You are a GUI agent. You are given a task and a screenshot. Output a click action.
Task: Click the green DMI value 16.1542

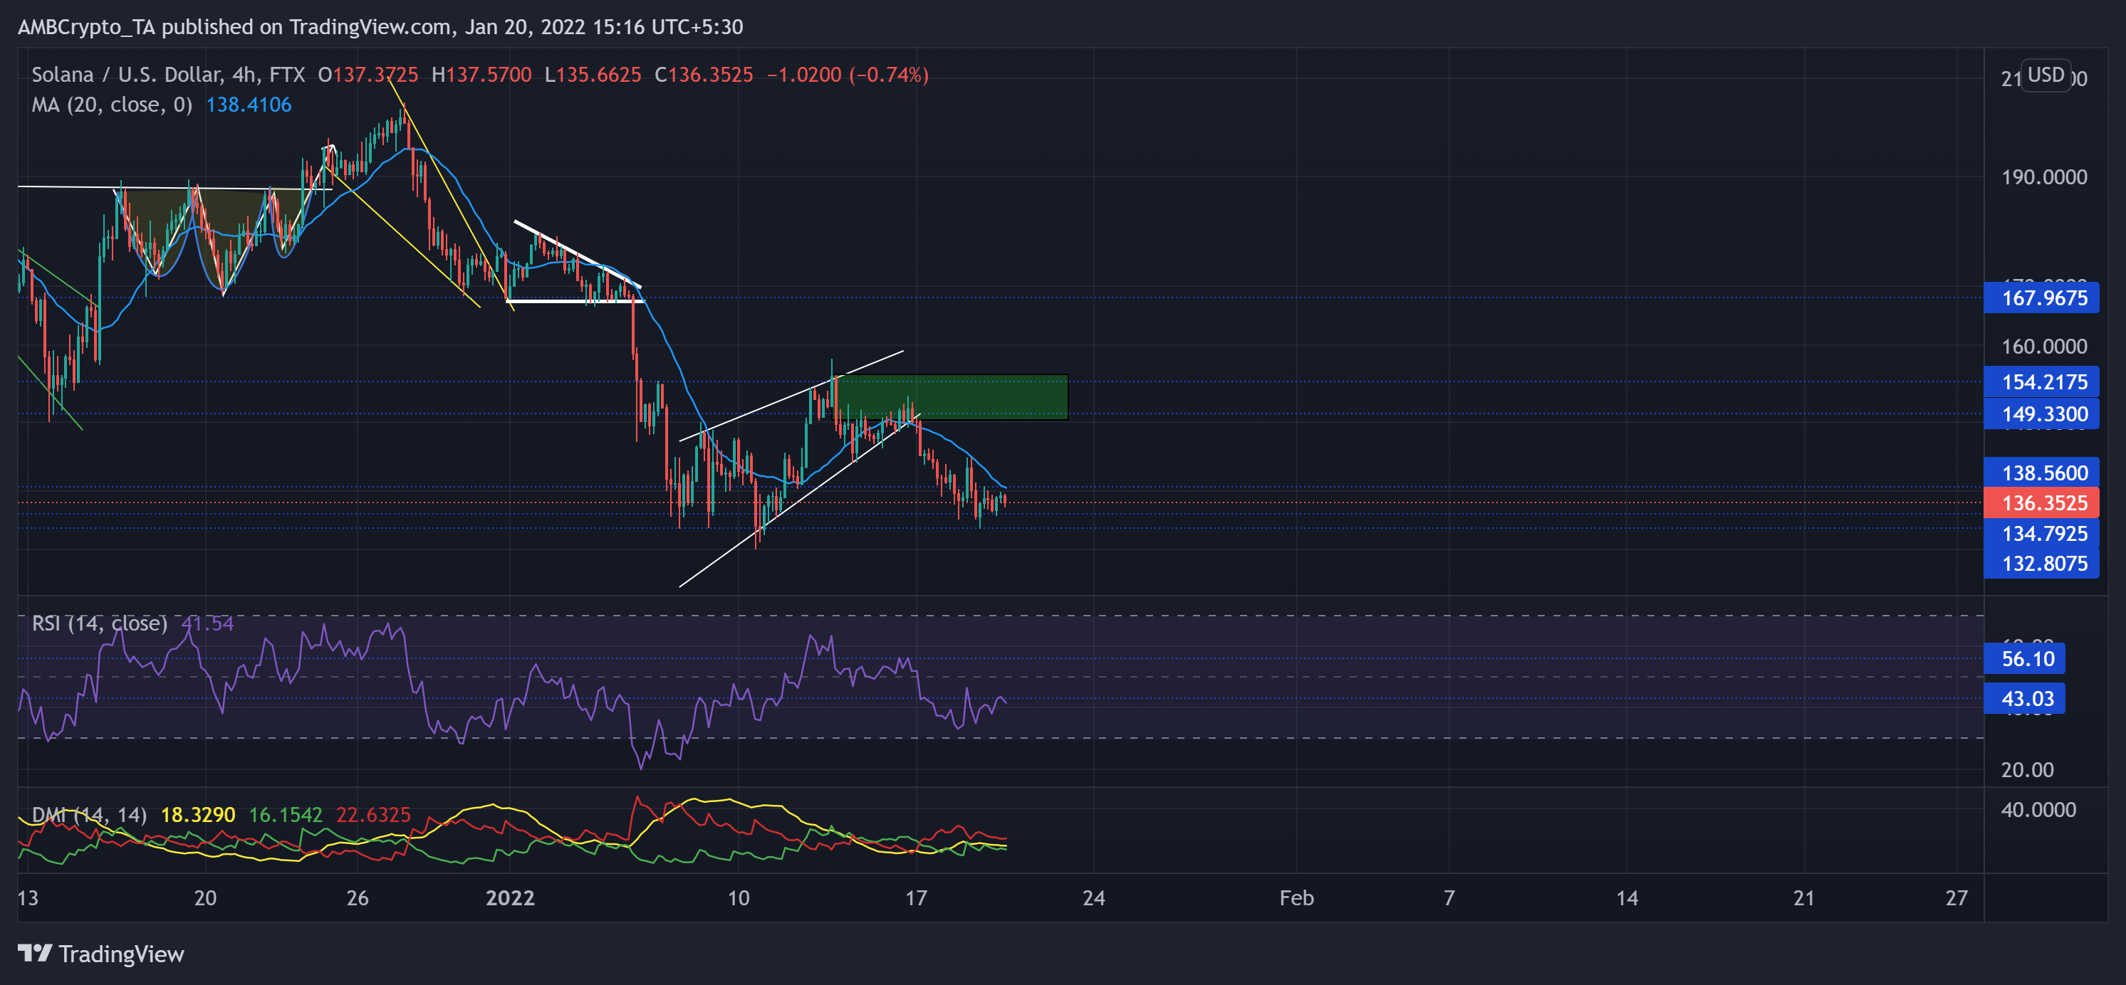(286, 815)
